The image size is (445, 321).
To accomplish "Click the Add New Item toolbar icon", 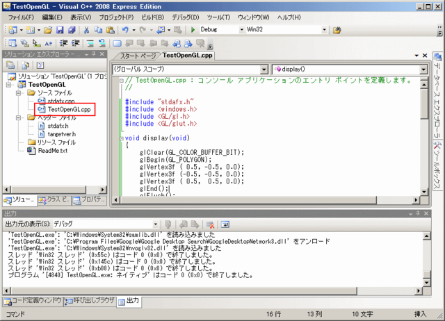I will (x=31, y=29).
